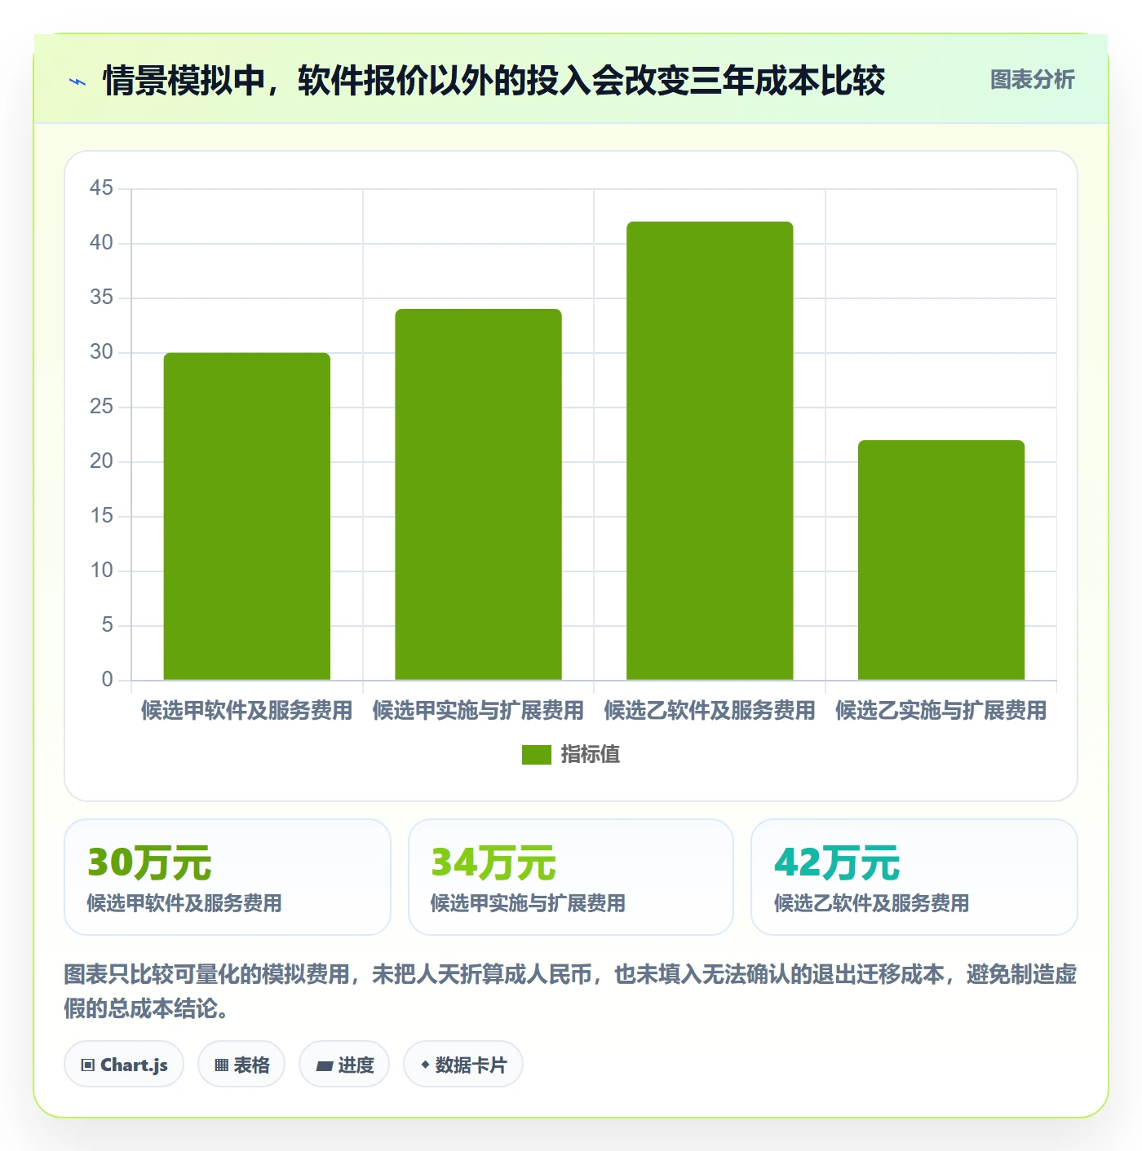Select the 候选乙实施与扩展费用 bar

[941, 560]
